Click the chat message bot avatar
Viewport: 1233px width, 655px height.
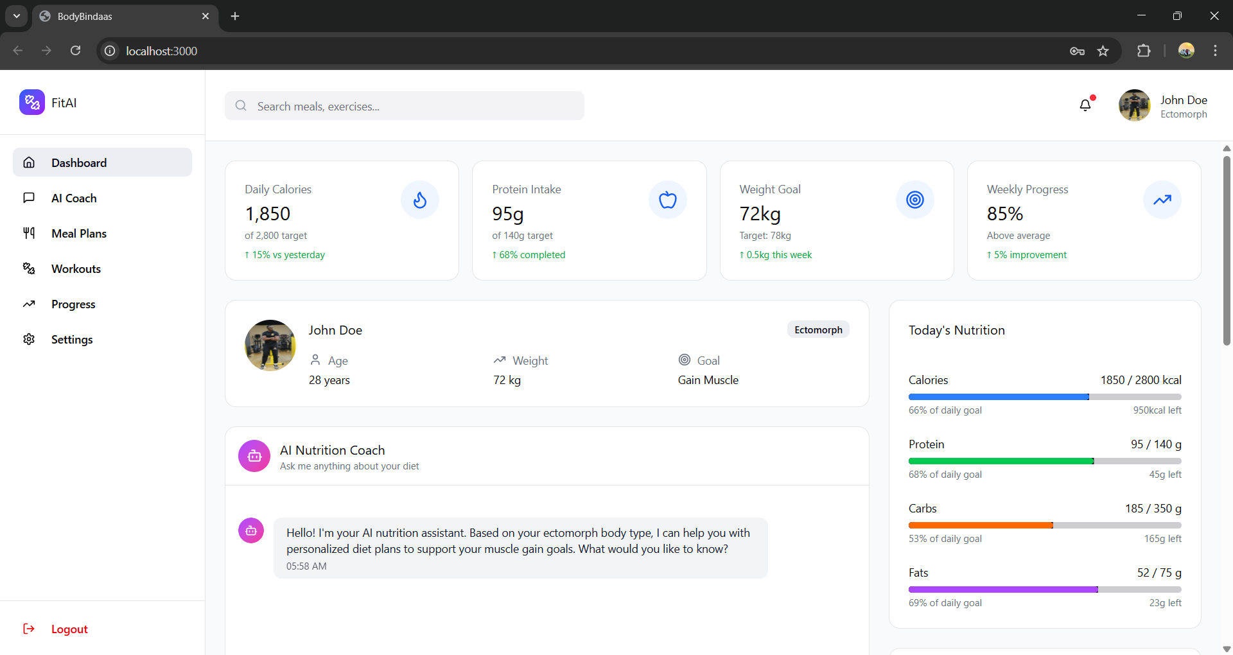[251, 530]
